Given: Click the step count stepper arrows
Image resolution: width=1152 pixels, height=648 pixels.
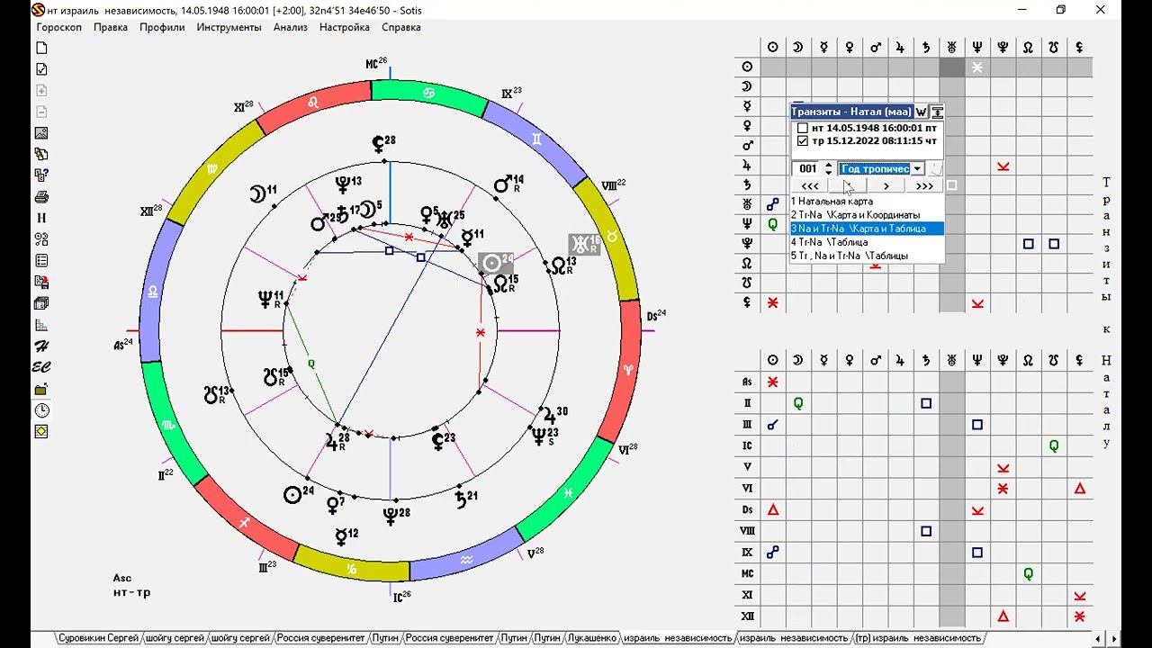Looking at the screenshot, I should (828, 168).
